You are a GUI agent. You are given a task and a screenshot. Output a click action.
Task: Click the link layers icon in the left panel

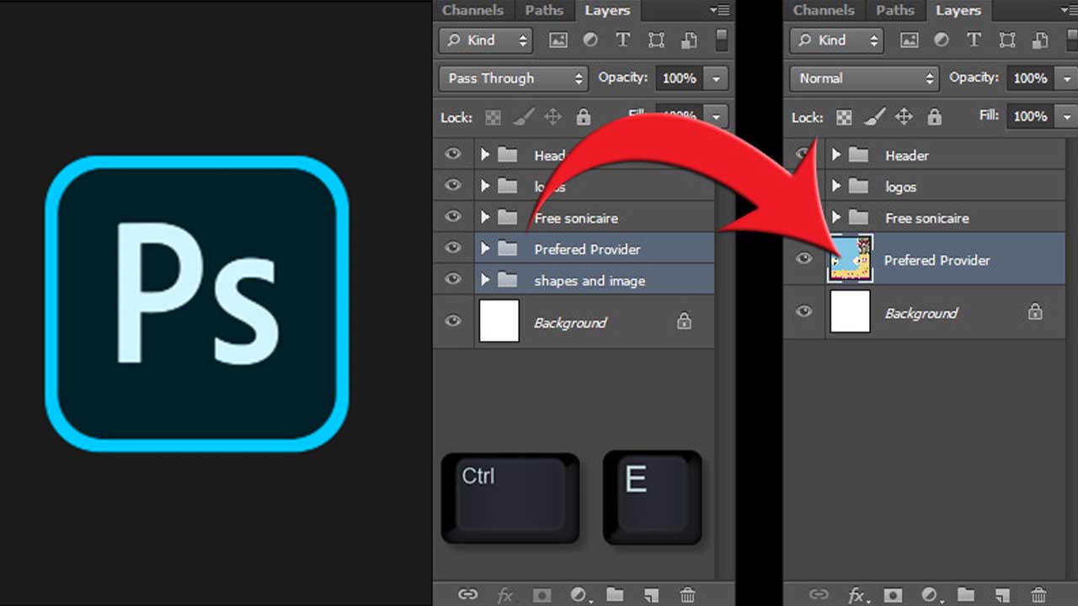click(x=467, y=595)
